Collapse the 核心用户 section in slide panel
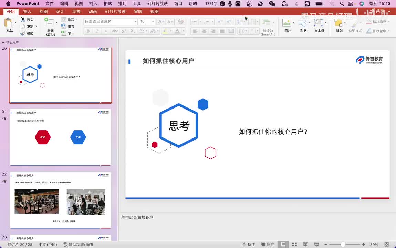 [3, 42]
